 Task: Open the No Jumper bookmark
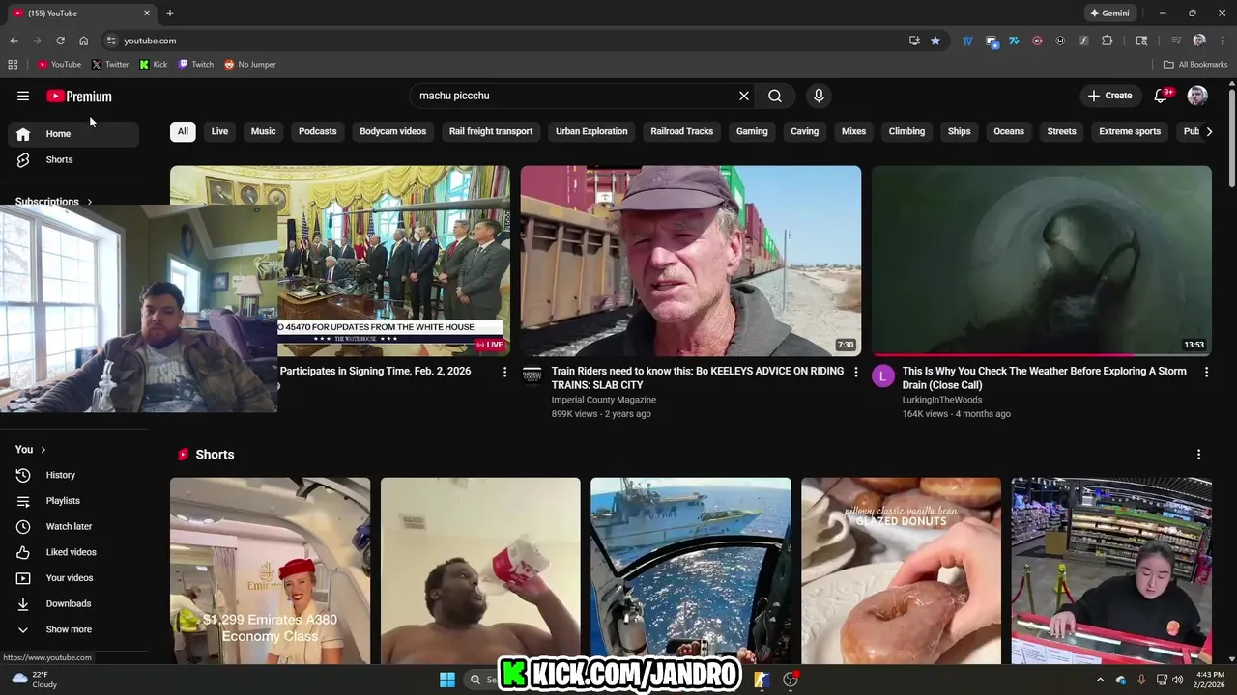pyautogui.click(x=250, y=64)
